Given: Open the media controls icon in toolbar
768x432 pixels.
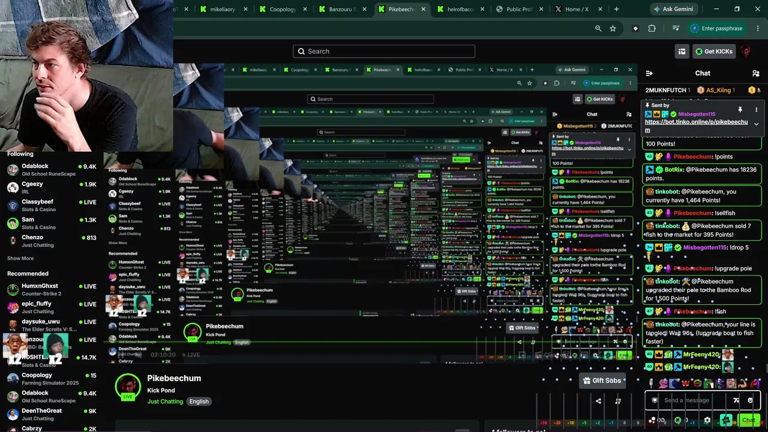Looking at the screenshot, I should 676,28.
